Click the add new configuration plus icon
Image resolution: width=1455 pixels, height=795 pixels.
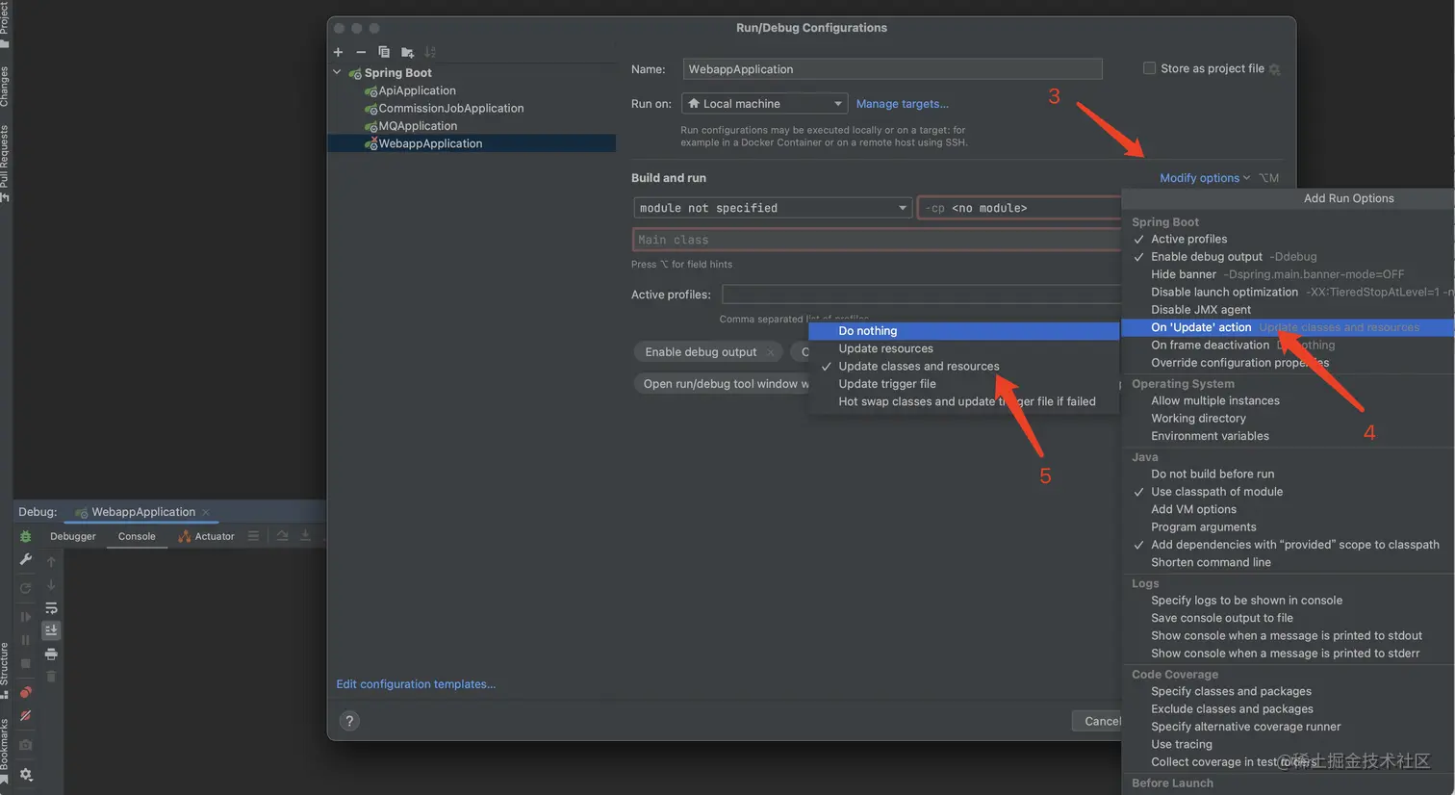point(338,52)
